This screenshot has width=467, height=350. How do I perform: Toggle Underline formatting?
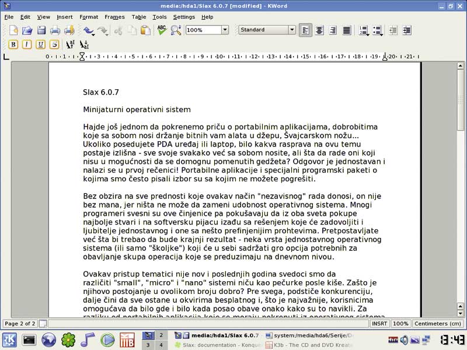40,45
